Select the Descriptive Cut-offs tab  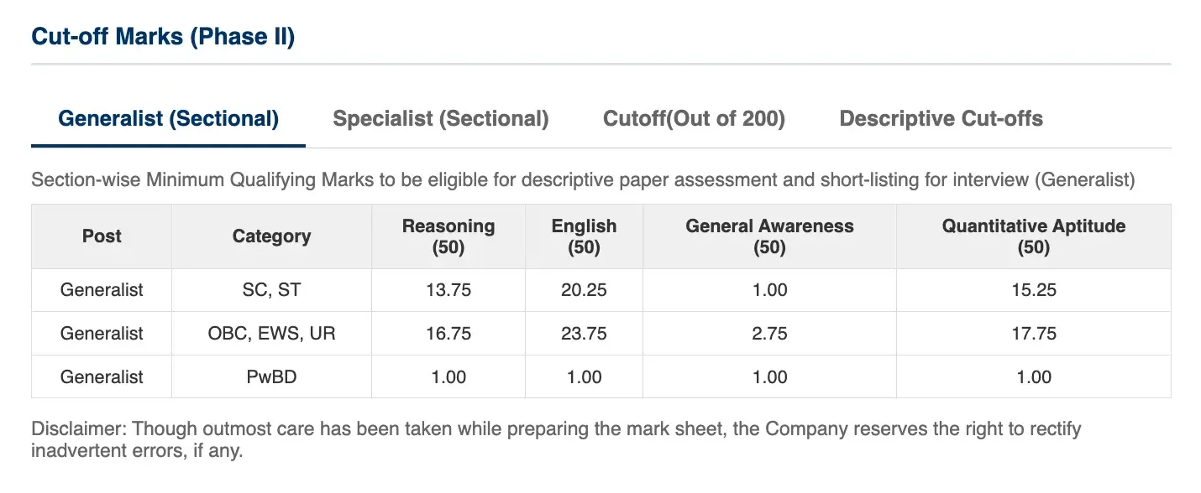[941, 119]
